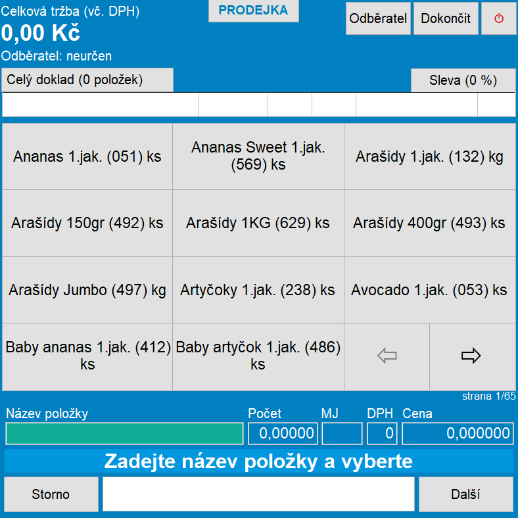Add Arašídy Jumbo (497) kg
The width and height of the screenshot is (518, 518).
pyautogui.click(x=87, y=290)
